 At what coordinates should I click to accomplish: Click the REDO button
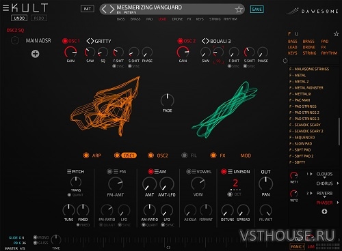point(39,18)
